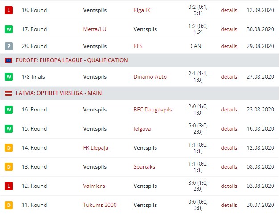
Task: Click the gray question mark badge for 28. Round
Action: point(8,46)
